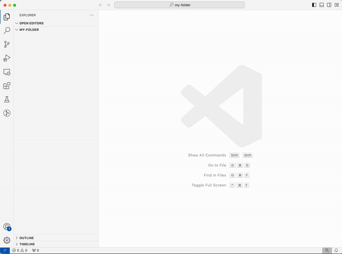Maximize the window with green button
The height and width of the screenshot is (254, 342).
(x=15, y=5)
